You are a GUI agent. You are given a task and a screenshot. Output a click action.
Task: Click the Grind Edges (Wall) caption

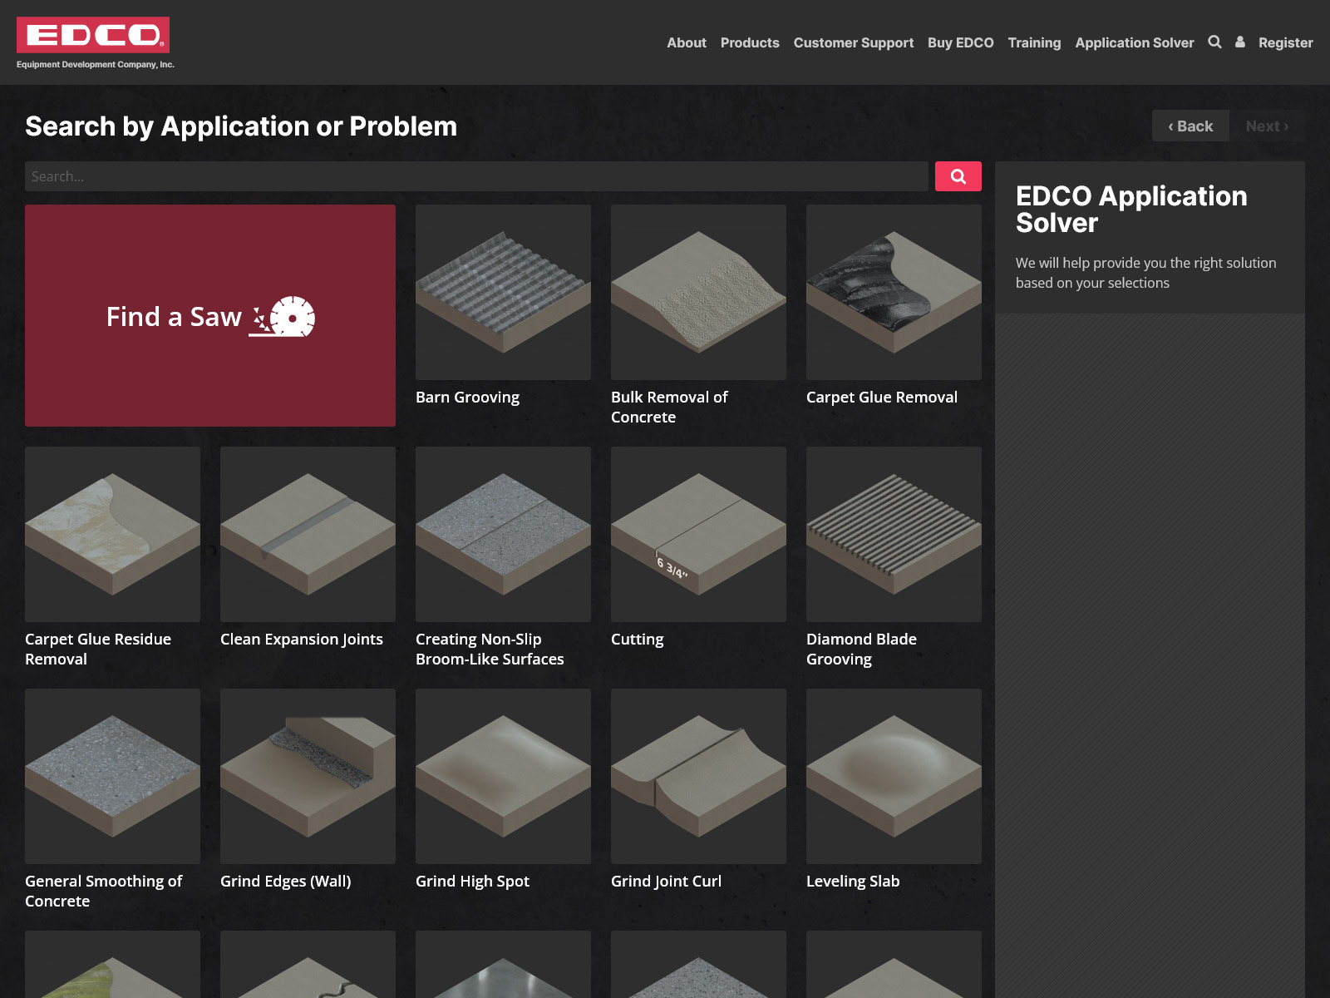286,882
